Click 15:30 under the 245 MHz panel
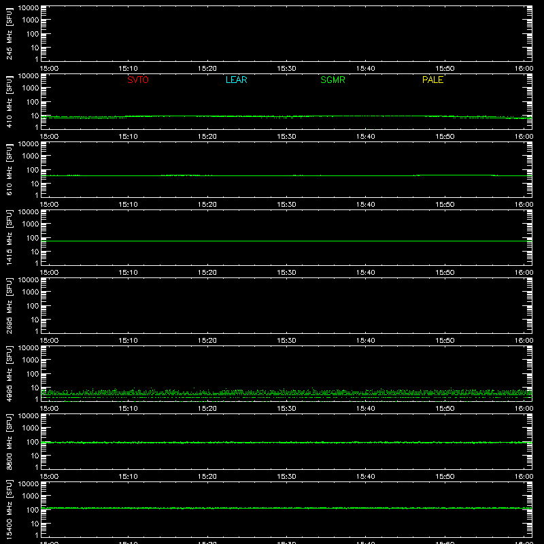The image size is (544, 544). (286, 69)
